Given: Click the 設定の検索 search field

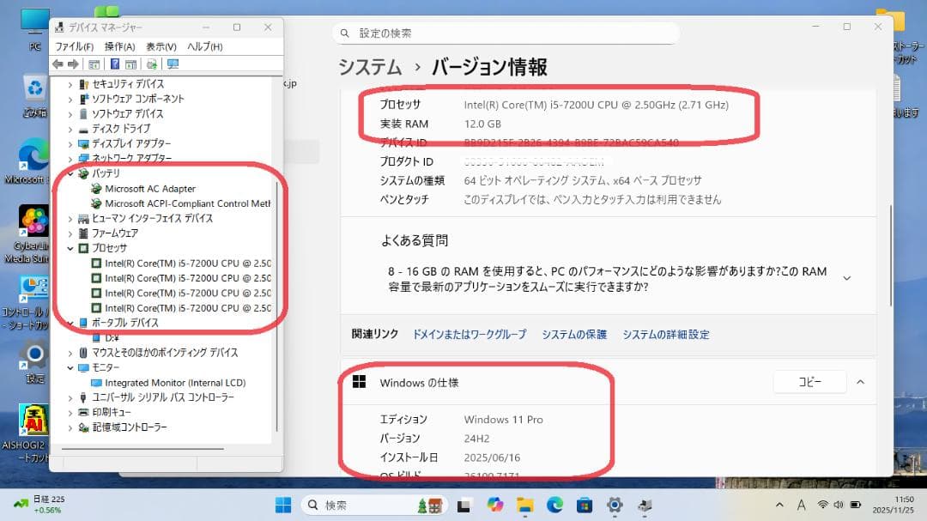Looking at the screenshot, I should 506,31.
